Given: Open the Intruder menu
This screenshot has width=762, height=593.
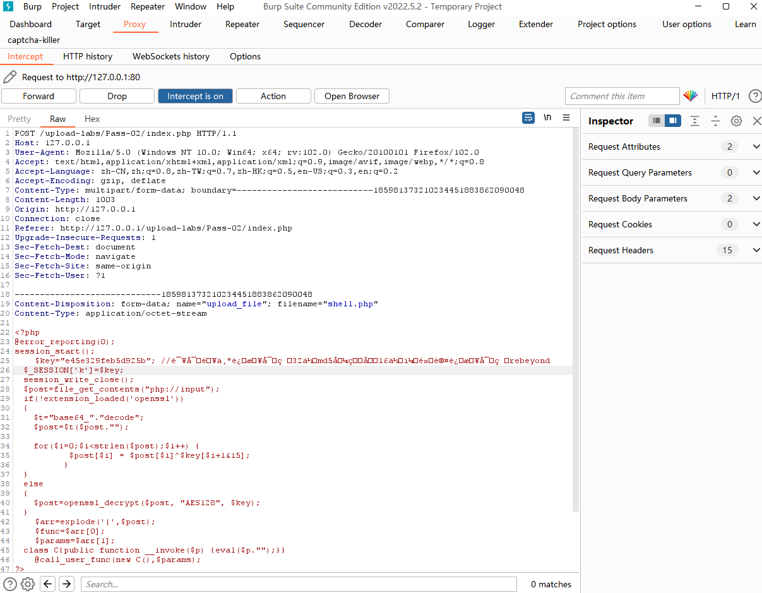Looking at the screenshot, I should click(105, 6).
